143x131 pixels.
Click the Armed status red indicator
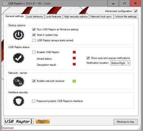(x=74, y=58)
